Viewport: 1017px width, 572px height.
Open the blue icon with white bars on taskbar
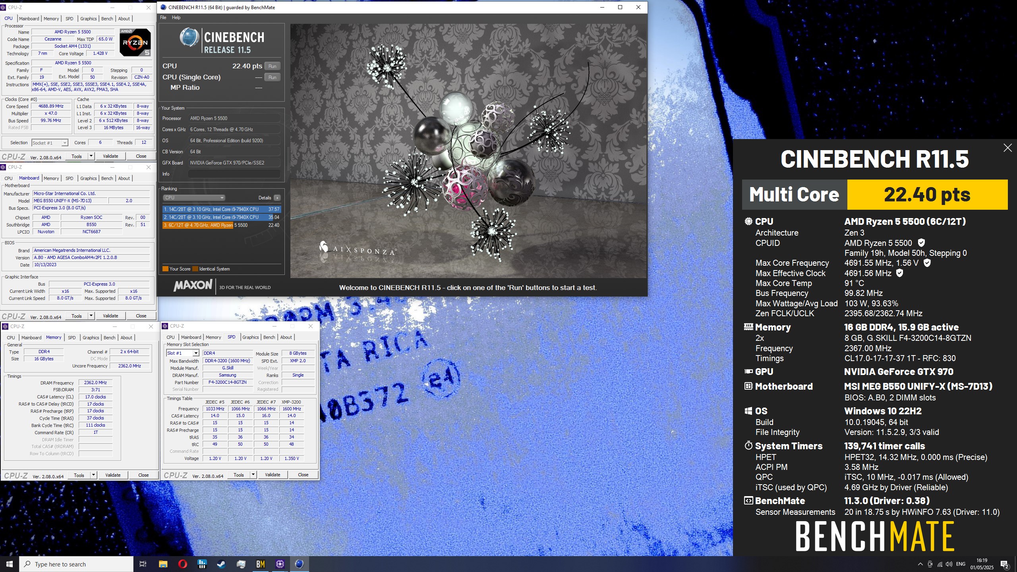(x=202, y=564)
